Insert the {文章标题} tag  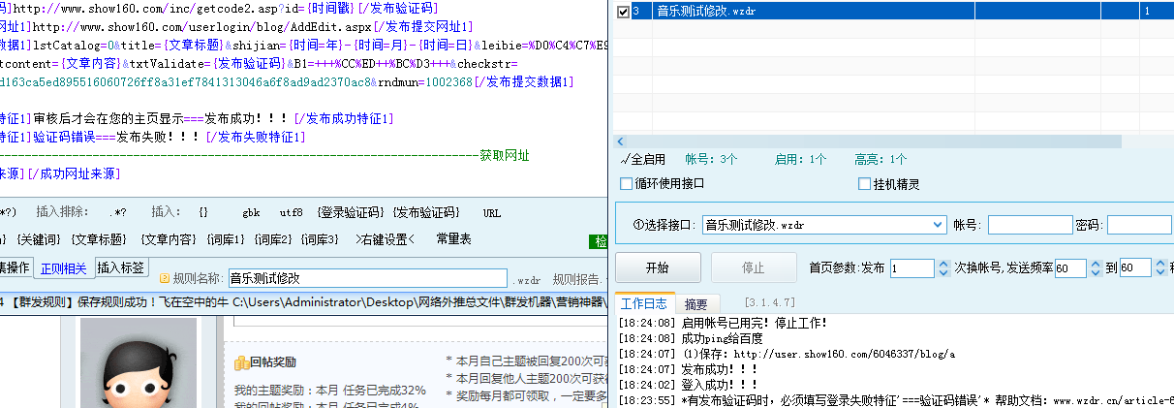99,238
